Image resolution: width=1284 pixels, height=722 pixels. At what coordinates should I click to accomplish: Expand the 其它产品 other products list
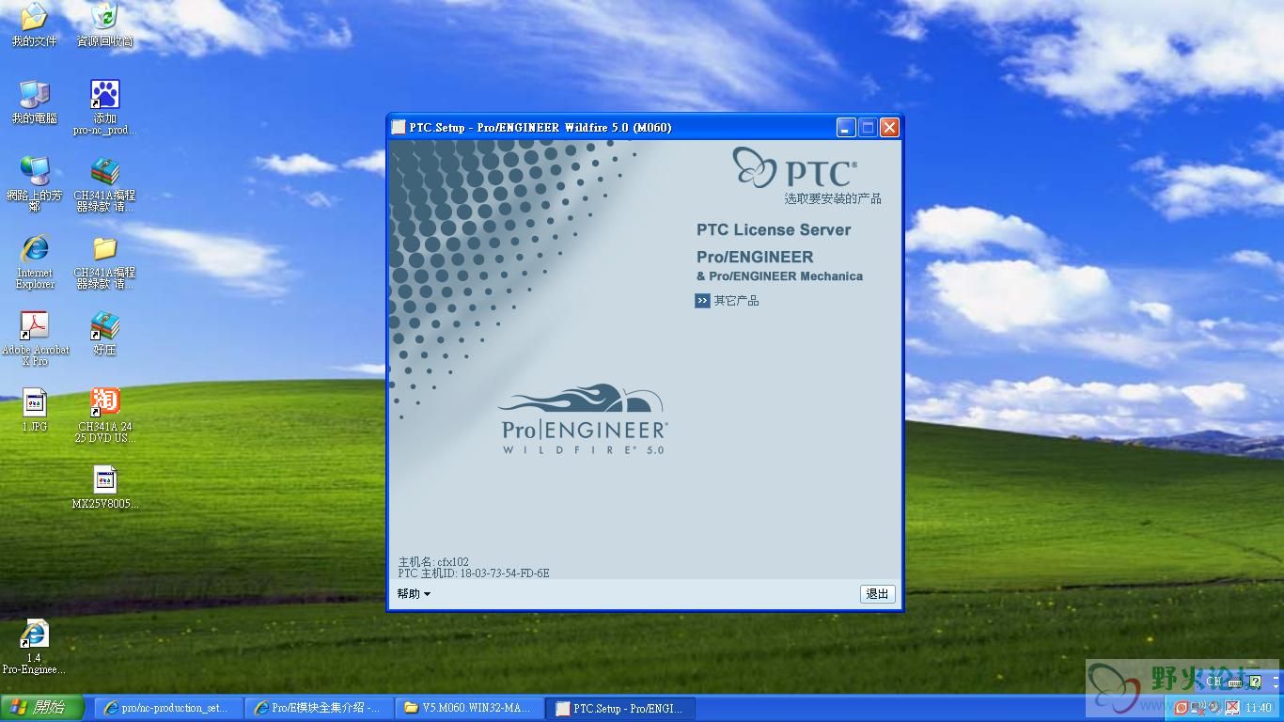[x=727, y=301]
